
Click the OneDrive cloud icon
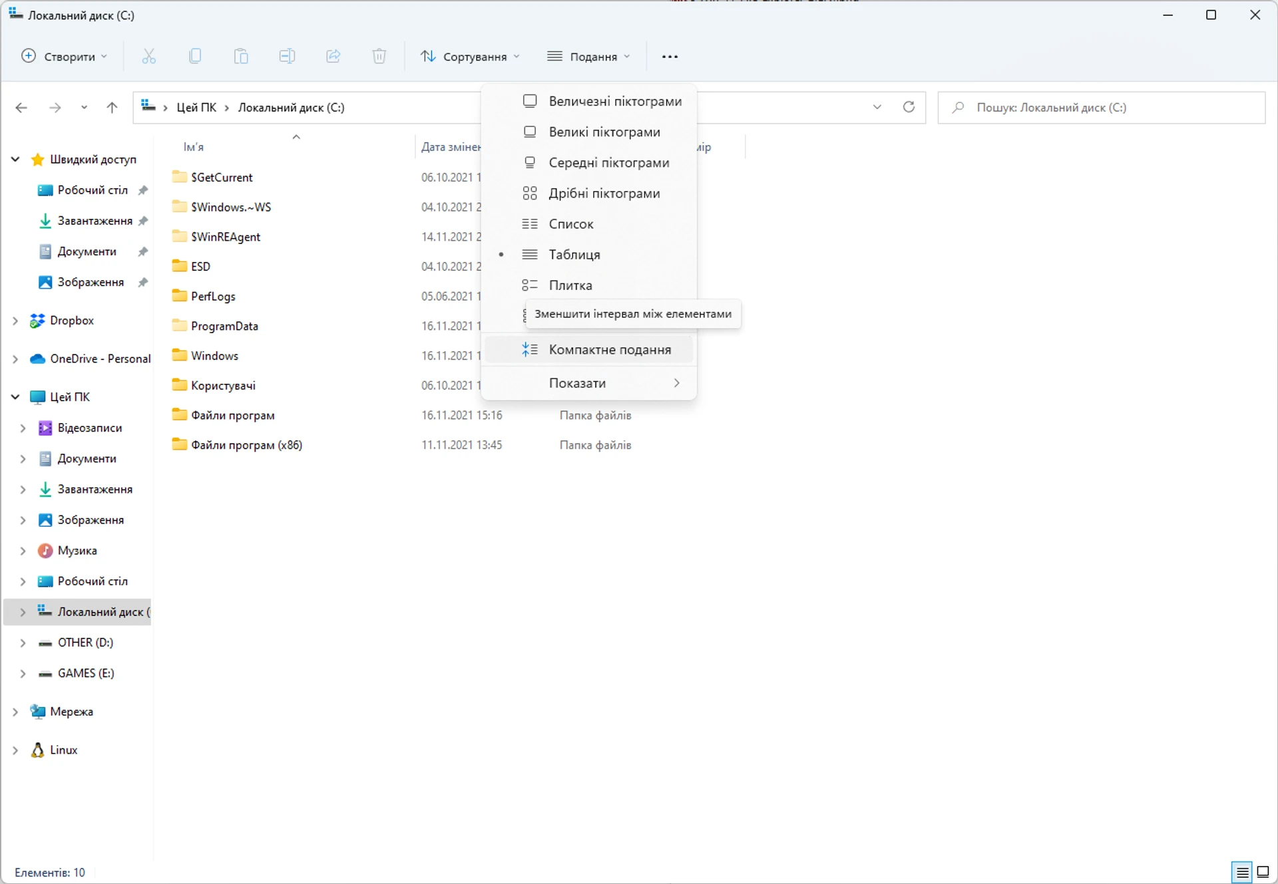38,359
